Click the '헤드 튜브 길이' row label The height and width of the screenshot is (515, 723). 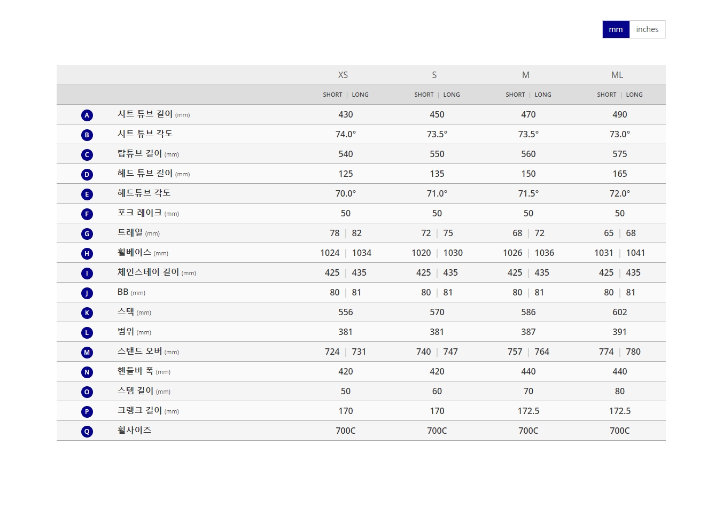(154, 173)
